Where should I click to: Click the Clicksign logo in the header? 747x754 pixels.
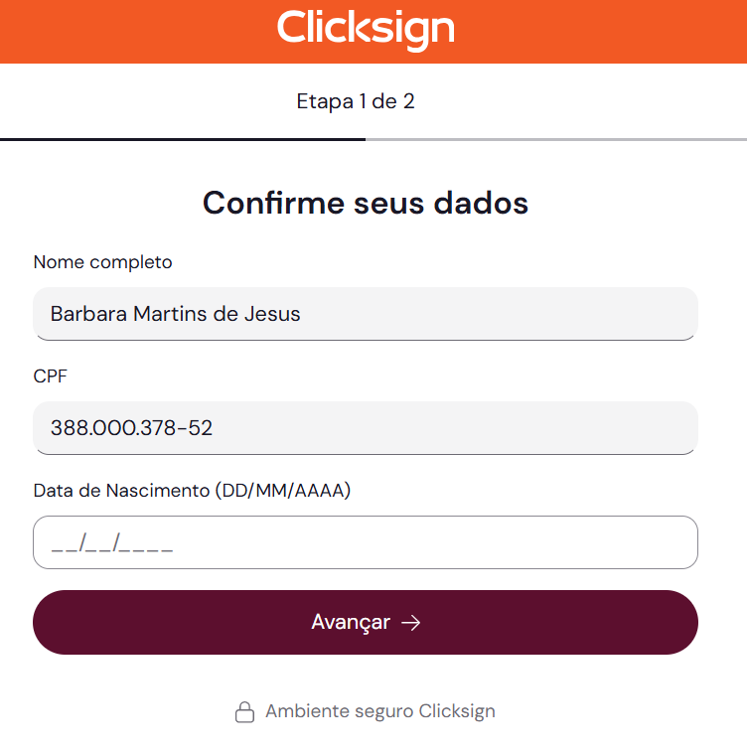366,28
